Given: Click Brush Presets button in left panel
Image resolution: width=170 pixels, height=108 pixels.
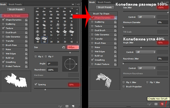Looking at the screenshot, I should pyautogui.click(x=16, y=9).
